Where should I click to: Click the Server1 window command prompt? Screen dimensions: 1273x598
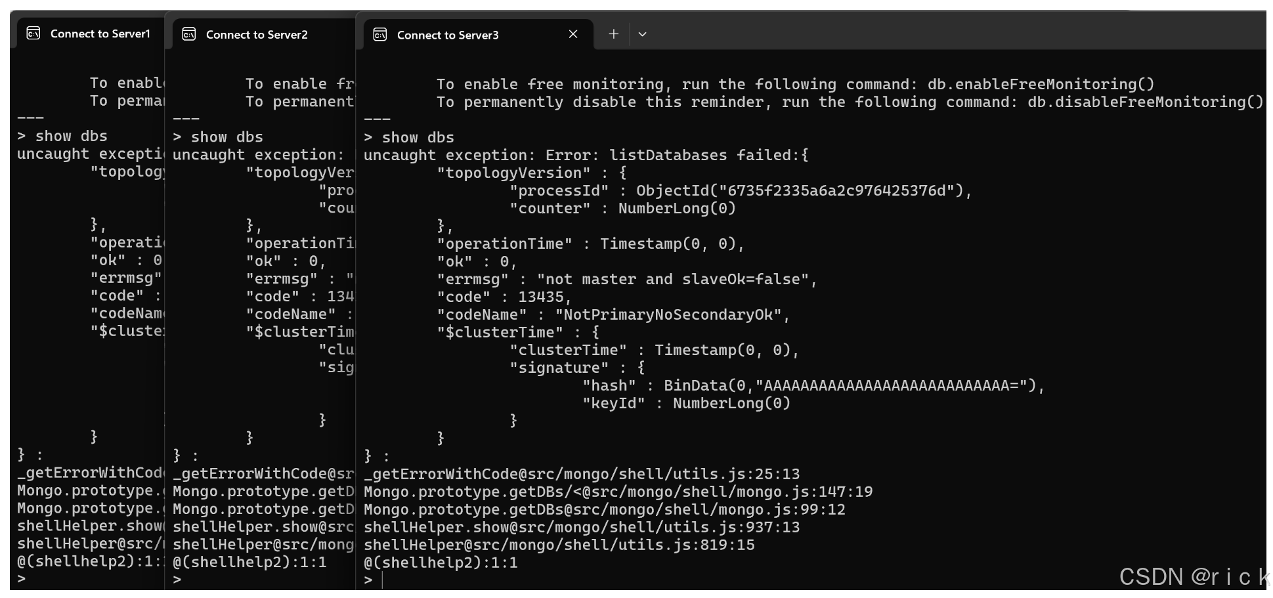(x=22, y=579)
